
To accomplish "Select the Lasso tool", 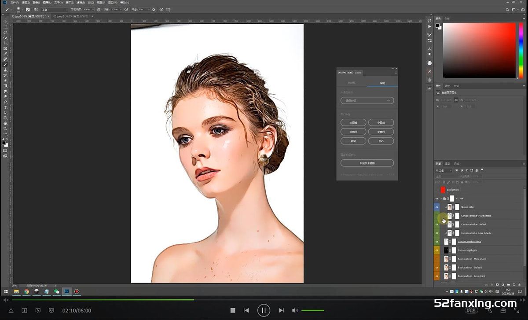I will coord(5,32).
